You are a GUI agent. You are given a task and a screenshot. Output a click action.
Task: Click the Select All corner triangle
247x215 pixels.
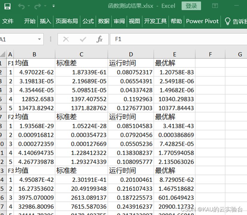(x=3, y=54)
